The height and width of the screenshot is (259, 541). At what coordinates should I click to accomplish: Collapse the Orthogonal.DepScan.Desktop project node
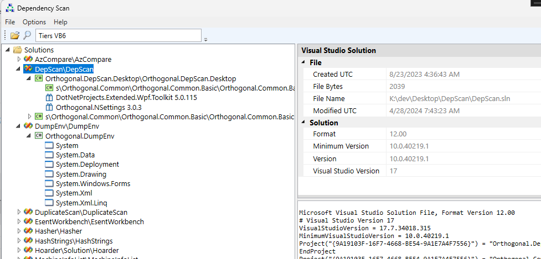click(x=29, y=79)
